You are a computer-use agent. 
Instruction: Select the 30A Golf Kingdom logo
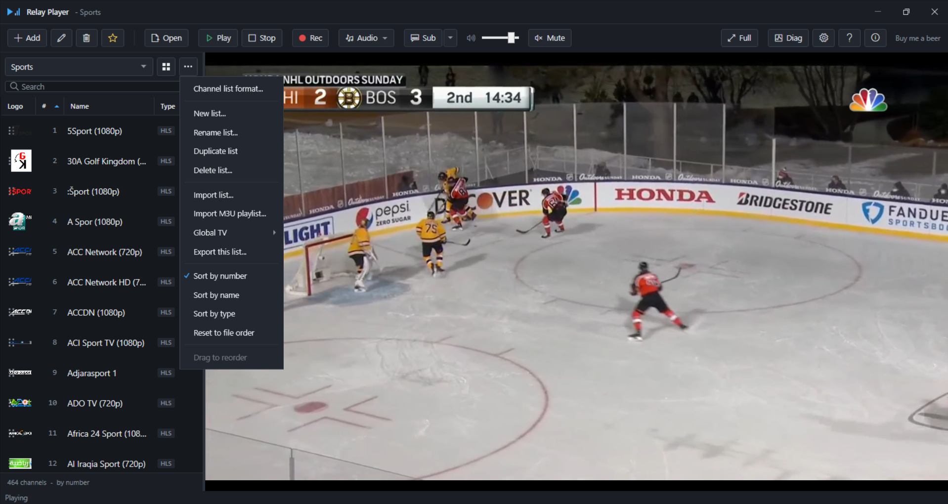click(21, 161)
